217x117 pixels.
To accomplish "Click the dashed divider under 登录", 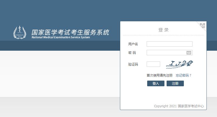I will [x=163, y=35].
